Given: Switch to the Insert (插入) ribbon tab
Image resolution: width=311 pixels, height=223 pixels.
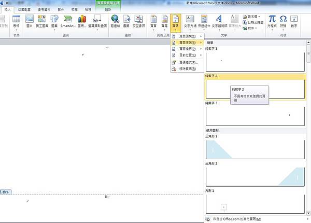Looking at the screenshot, I should [x=7, y=9].
